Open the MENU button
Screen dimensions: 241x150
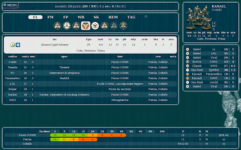pyautogui.click(x=11, y=5)
